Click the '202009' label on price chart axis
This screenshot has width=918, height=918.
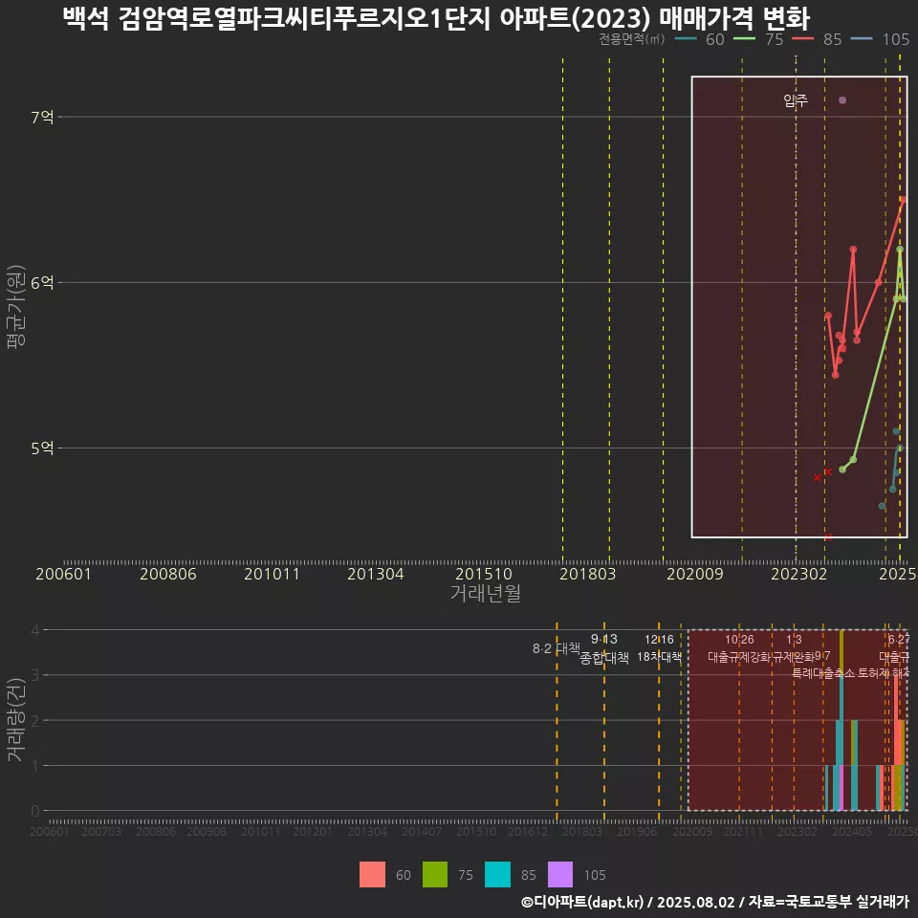pos(695,574)
